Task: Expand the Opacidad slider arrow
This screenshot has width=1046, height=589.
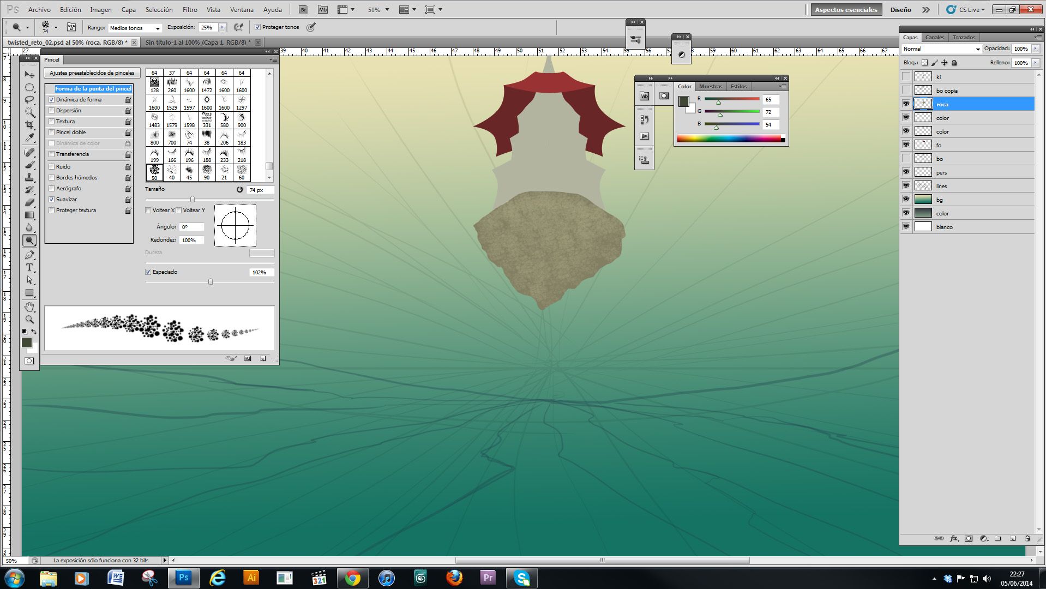Action: click(x=1035, y=49)
